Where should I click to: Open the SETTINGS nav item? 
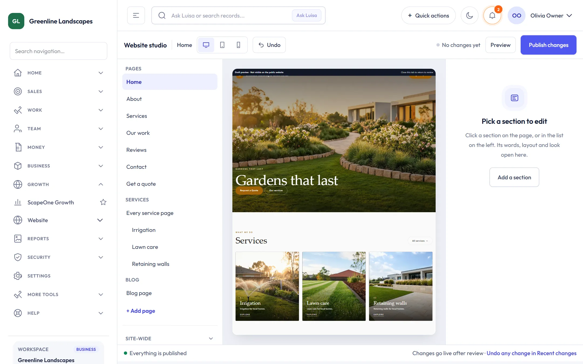(58, 276)
